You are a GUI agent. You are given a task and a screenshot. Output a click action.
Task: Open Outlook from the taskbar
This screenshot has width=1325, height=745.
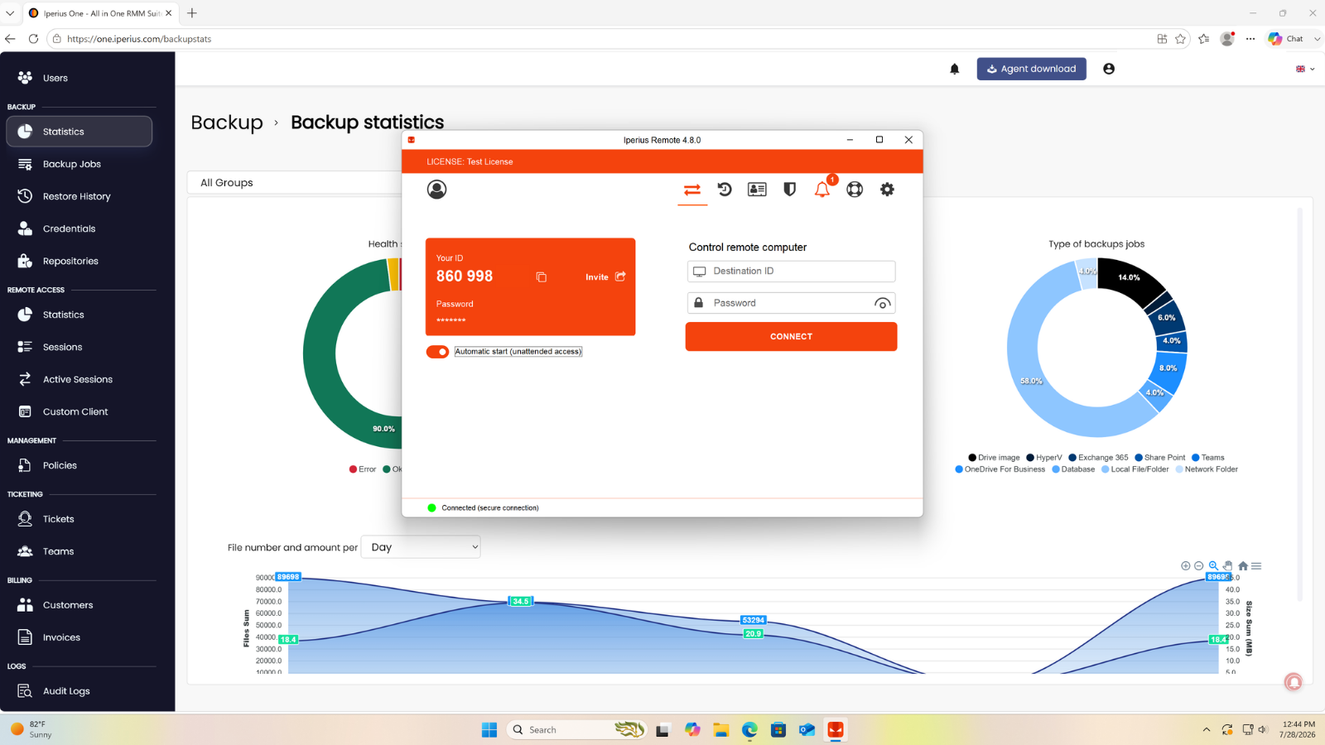[x=807, y=729]
